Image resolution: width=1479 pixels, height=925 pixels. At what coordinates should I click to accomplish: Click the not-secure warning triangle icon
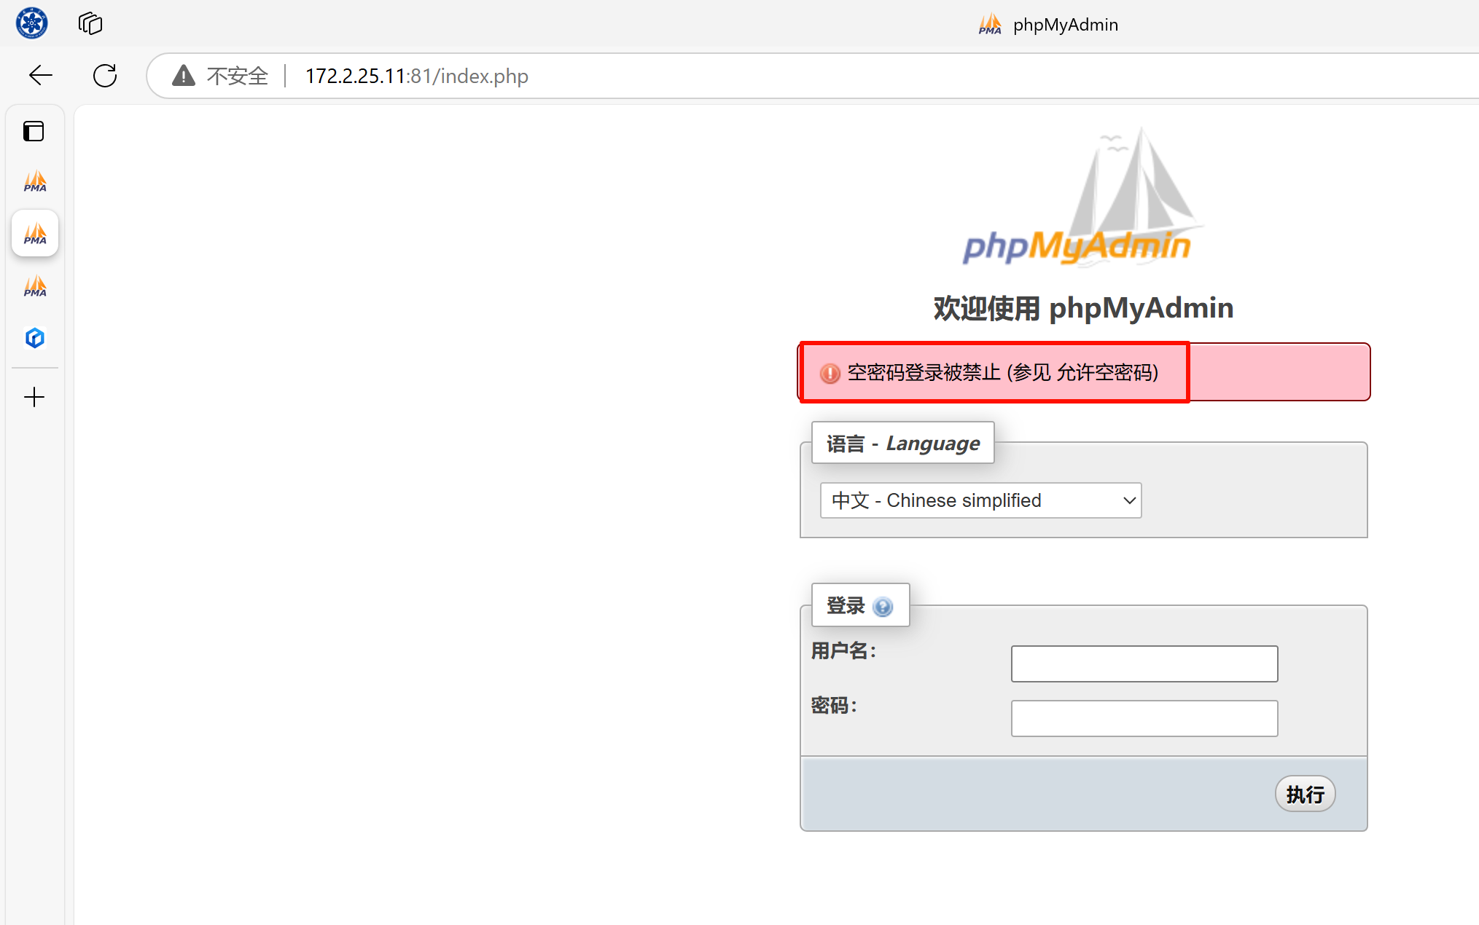click(x=184, y=75)
